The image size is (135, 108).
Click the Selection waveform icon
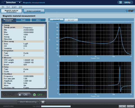click(3, 2)
